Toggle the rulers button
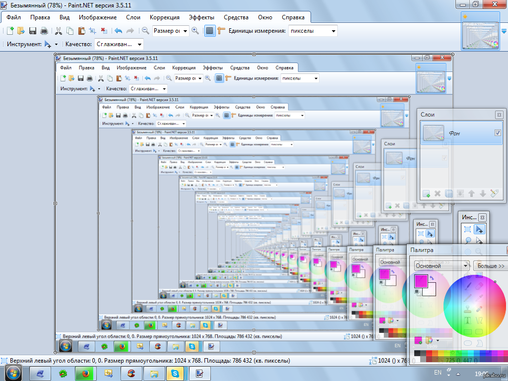 coord(221,31)
